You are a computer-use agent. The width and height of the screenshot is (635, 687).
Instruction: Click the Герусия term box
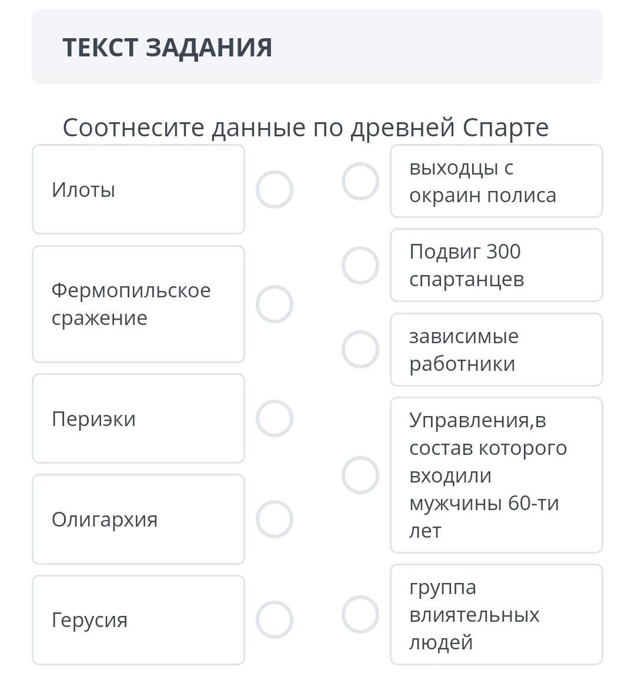click(x=138, y=619)
